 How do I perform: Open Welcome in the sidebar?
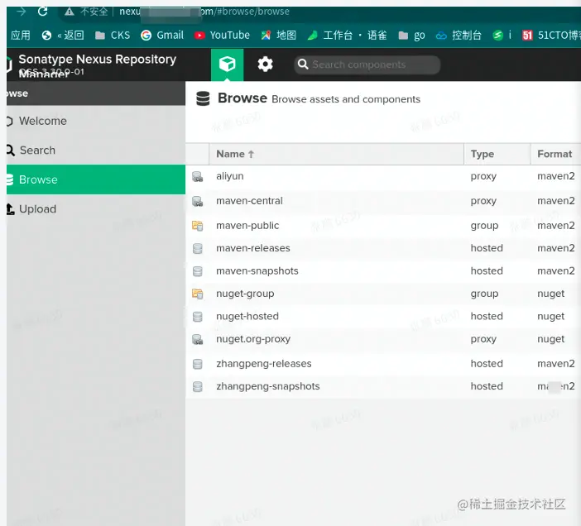pos(96,121)
